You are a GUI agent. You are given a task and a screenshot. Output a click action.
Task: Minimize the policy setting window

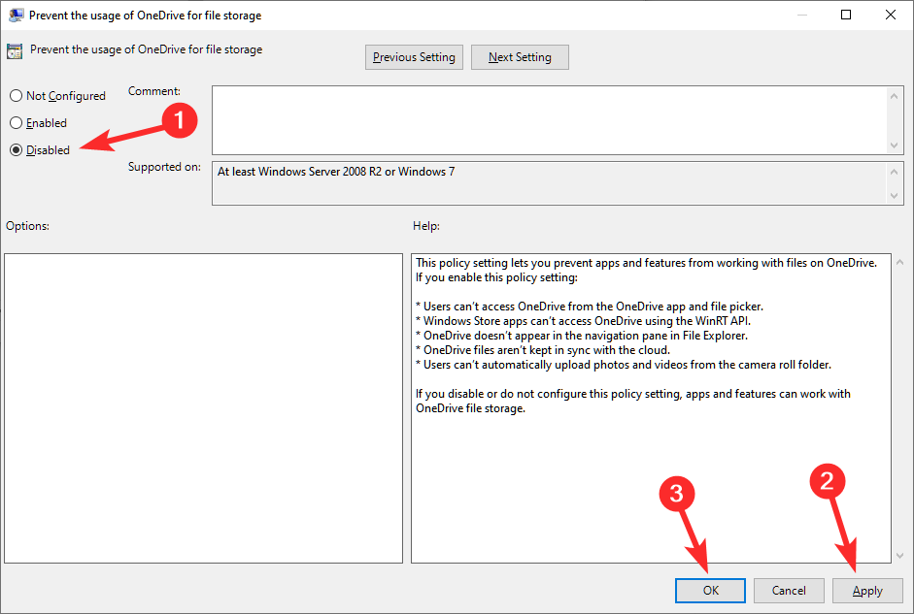[802, 15]
